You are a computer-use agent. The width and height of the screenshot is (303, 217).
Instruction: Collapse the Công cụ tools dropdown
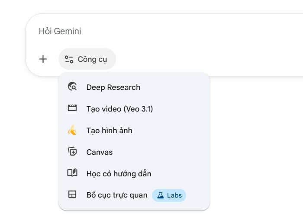pyautogui.click(x=92, y=59)
